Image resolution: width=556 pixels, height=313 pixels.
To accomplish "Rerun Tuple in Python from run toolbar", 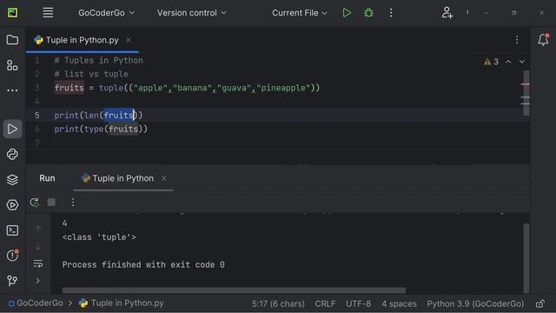I will 35,203.
